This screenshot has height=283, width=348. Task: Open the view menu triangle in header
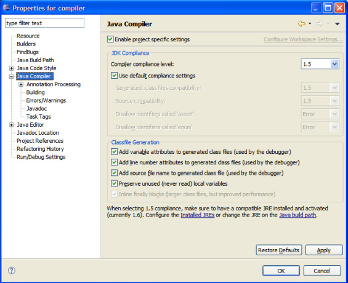337,24
